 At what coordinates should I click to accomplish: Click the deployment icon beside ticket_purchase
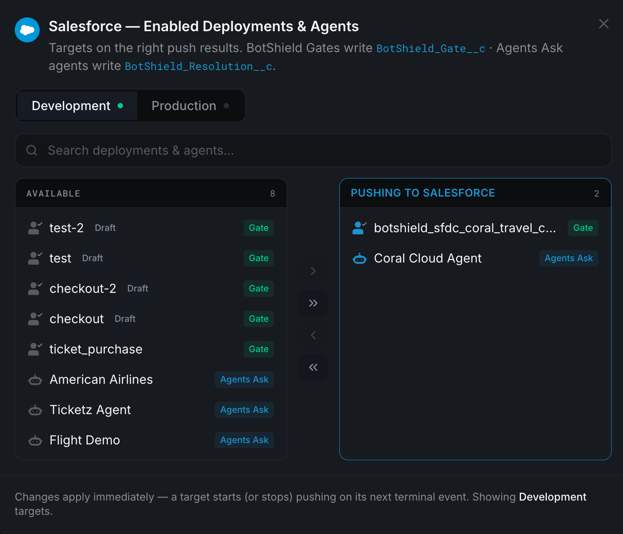click(35, 349)
